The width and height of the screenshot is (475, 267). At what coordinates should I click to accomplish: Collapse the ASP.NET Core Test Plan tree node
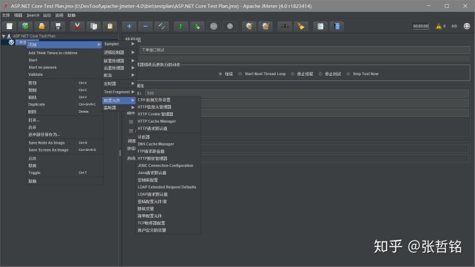4,36
